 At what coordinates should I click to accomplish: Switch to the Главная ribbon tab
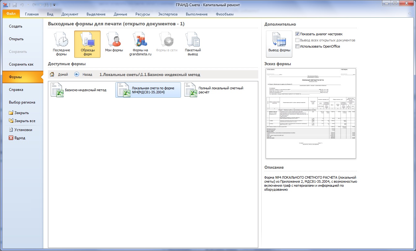click(32, 14)
